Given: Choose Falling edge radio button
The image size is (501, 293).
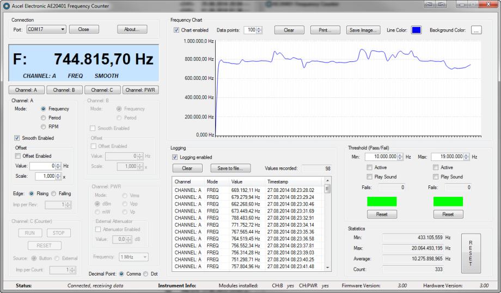Looking at the screenshot, I should (x=54, y=194).
